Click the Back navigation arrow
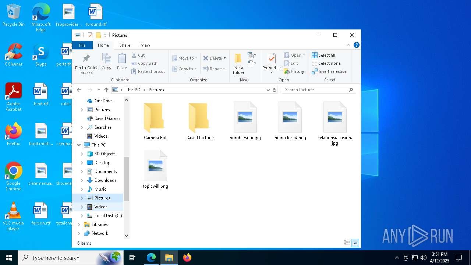Image resolution: width=471 pixels, height=265 pixels. coord(79,90)
